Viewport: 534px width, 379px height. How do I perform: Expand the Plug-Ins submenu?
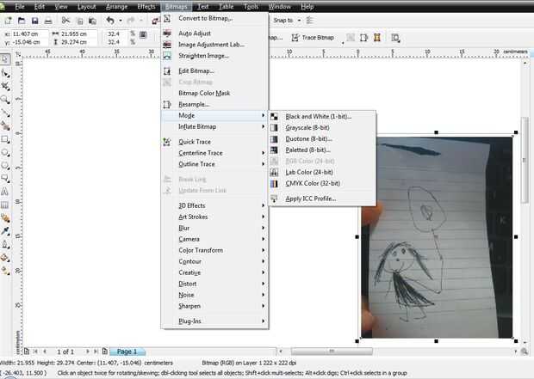click(214, 321)
